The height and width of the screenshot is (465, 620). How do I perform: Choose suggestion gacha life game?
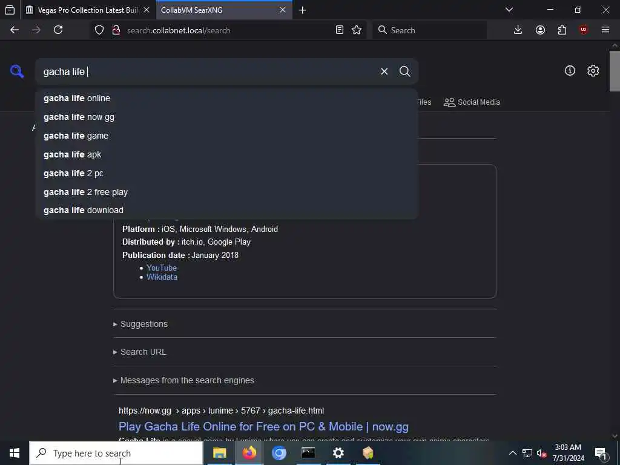[226, 136]
